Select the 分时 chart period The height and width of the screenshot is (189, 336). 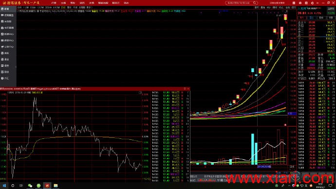tap(19, 7)
